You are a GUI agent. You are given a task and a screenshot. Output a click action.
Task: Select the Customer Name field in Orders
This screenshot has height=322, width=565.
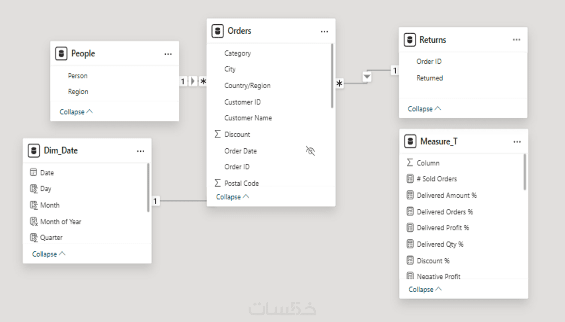coord(248,118)
